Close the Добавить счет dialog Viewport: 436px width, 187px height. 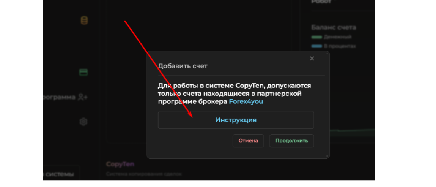312,59
